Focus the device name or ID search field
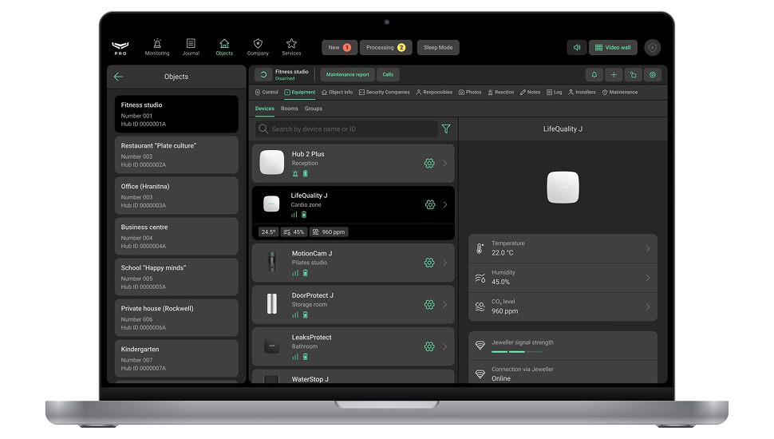The width and height of the screenshot is (774, 439). 346,129
